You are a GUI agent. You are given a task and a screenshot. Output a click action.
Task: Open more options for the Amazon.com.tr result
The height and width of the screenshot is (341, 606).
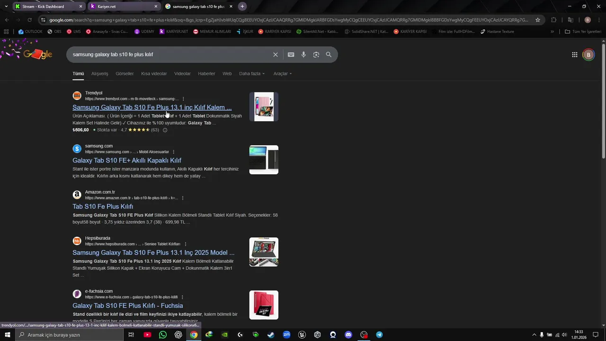(x=183, y=198)
